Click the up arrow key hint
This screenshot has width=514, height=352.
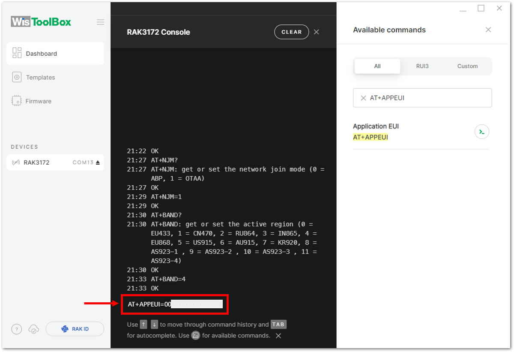click(x=144, y=325)
